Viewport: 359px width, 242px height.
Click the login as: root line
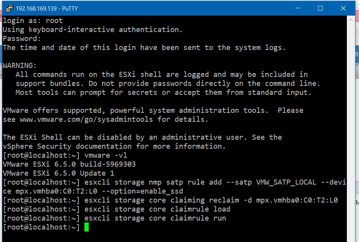(x=31, y=20)
